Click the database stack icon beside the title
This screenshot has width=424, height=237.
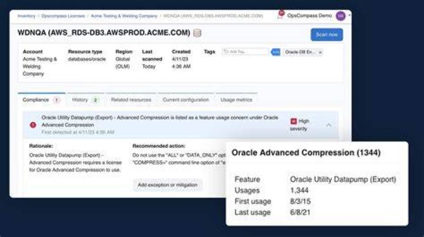197,33
